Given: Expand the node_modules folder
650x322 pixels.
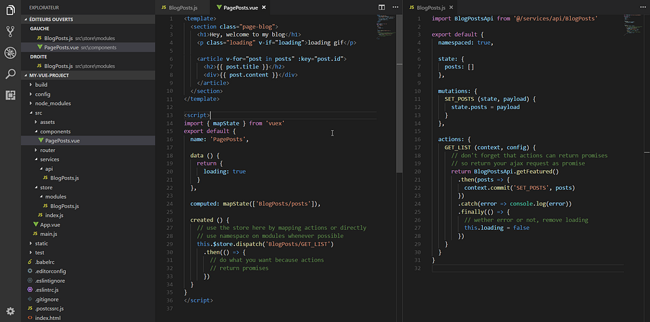Looking at the screenshot, I should click(52, 103).
